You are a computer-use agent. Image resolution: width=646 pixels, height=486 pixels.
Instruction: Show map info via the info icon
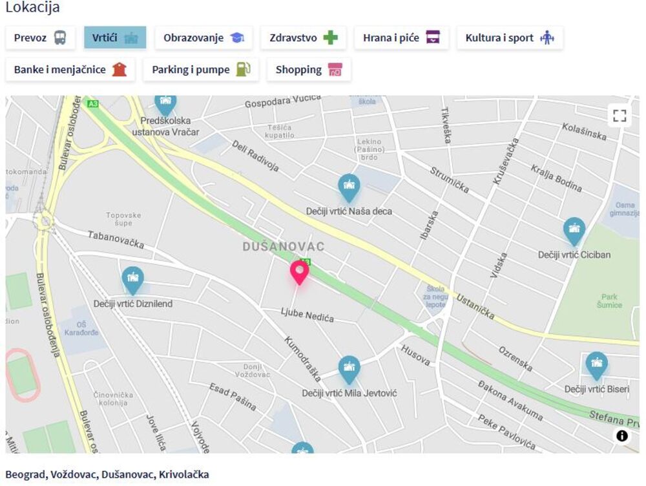click(621, 436)
